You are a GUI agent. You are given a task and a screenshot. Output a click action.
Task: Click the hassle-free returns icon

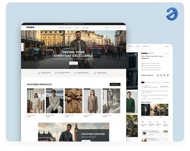coord(142,67)
